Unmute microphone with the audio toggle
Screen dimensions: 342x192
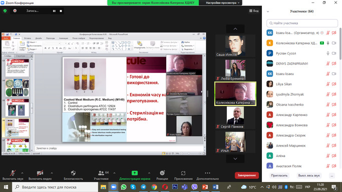pos(13,173)
